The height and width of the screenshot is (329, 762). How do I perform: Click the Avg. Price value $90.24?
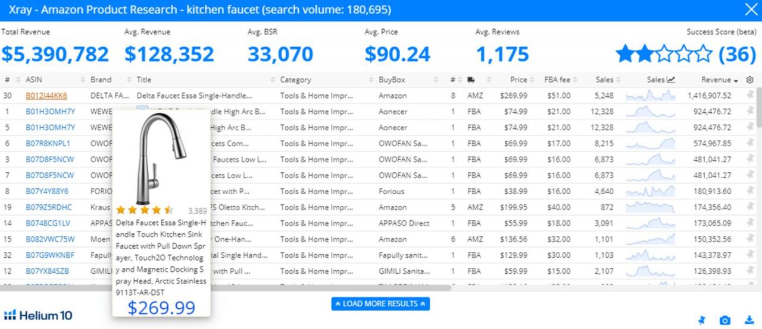397,54
